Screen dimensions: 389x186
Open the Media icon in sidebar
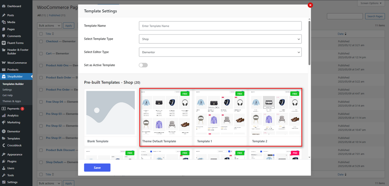coord(4,22)
